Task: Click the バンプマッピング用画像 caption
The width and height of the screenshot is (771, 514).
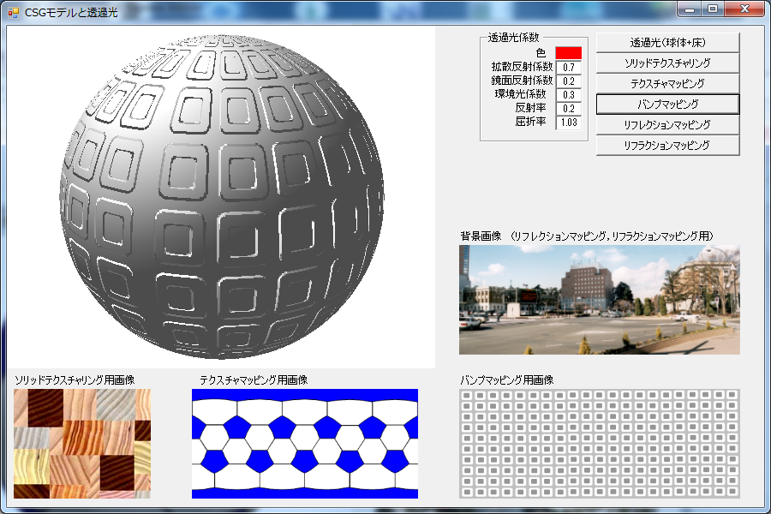Action: (507, 380)
